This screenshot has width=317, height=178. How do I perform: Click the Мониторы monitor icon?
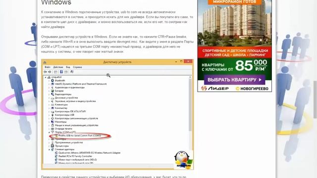[x=53, y=122]
